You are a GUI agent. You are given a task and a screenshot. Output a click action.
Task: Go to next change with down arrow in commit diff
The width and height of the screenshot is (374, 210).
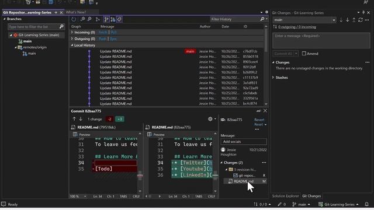81,119
